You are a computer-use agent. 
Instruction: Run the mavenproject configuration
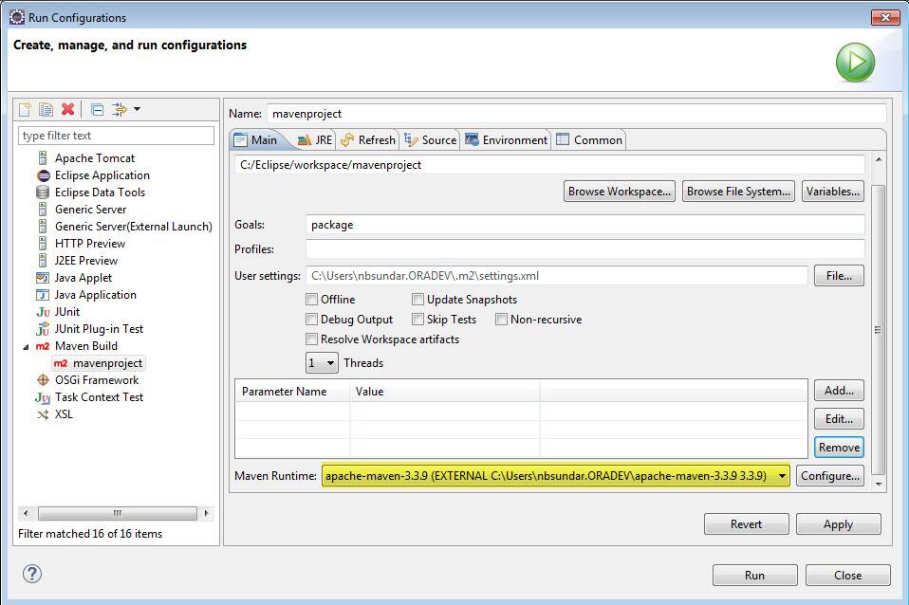click(x=753, y=575)
